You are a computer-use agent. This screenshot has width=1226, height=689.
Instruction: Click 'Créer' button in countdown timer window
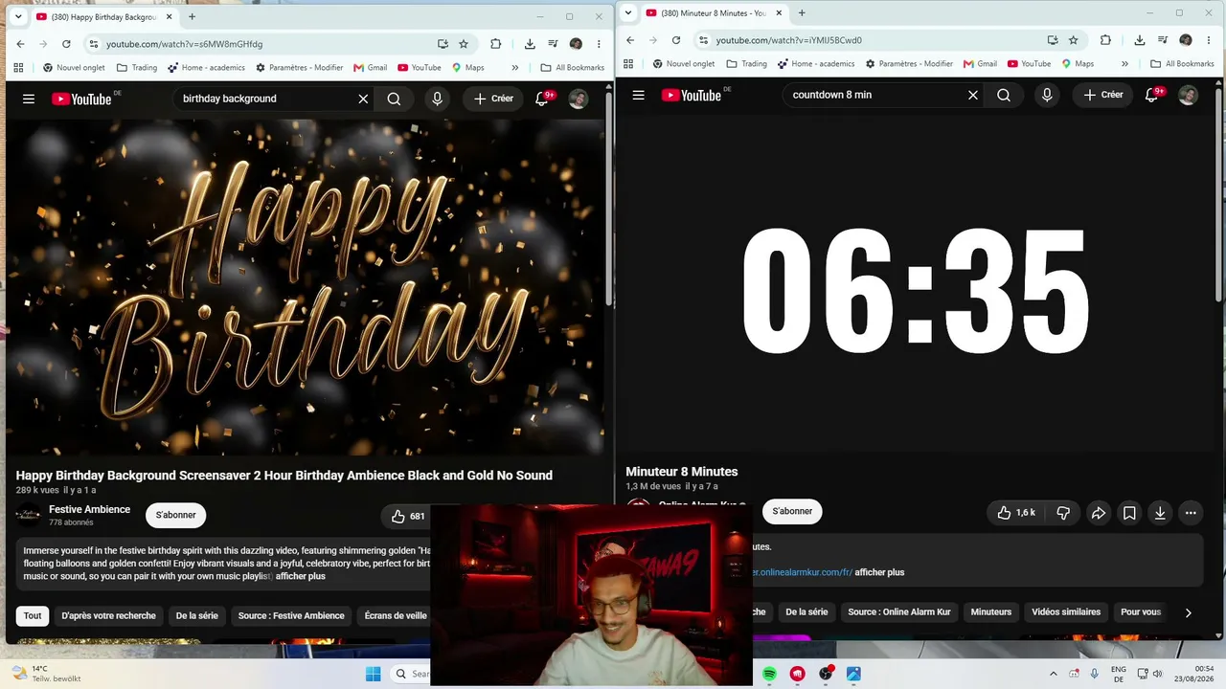[x=1103, y=95]
